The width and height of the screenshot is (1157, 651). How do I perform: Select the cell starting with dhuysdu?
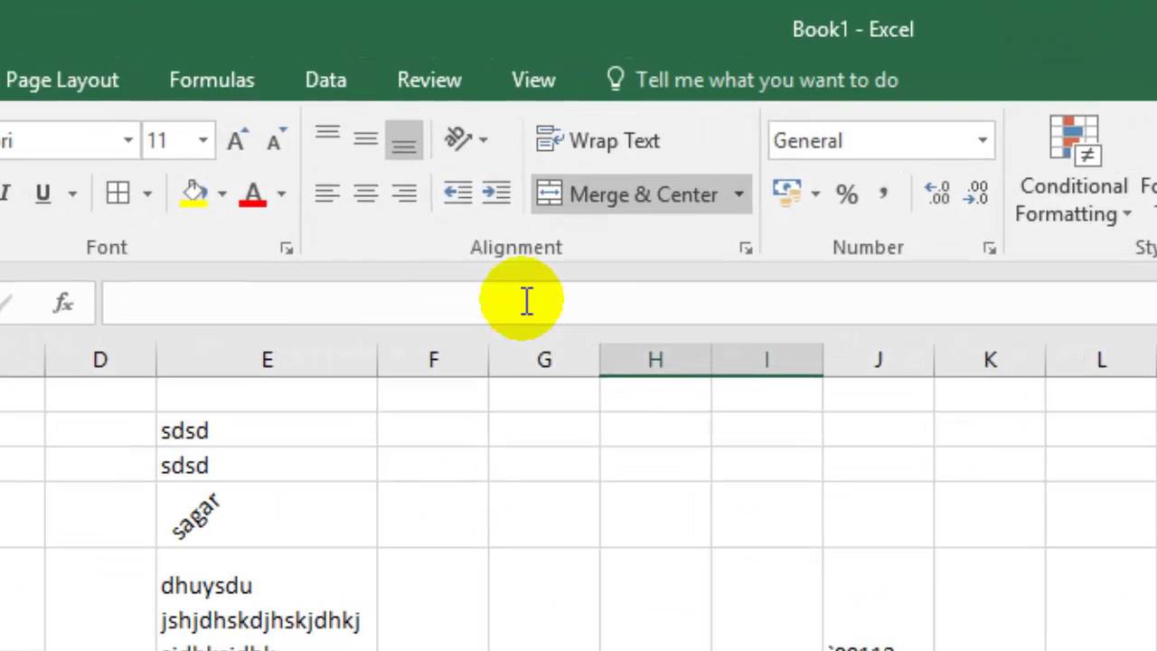click(267, 599)
